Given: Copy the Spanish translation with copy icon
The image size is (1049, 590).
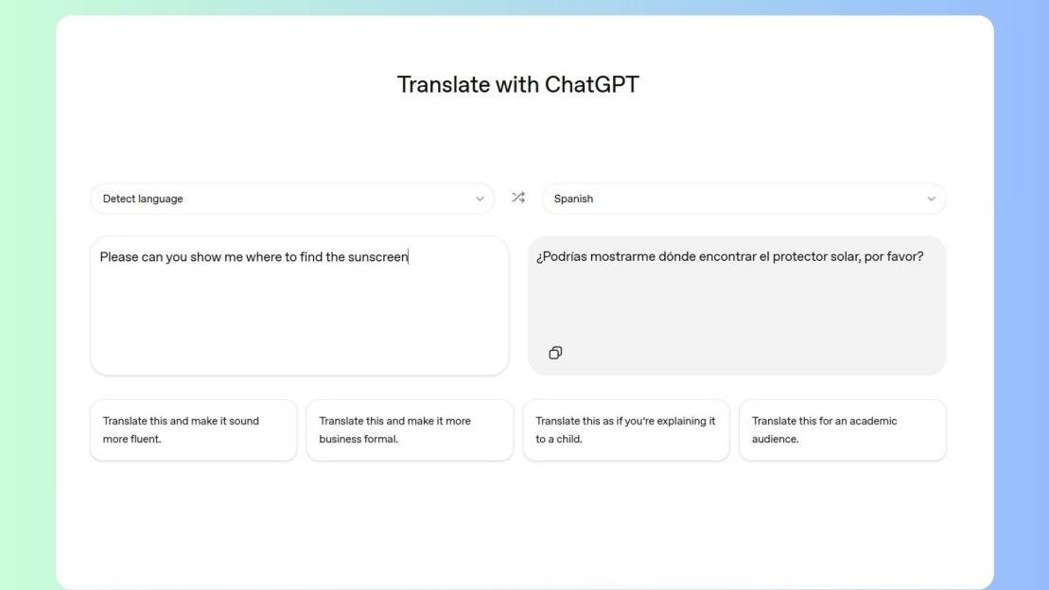Looking at the screenshot, I should 555,353.
